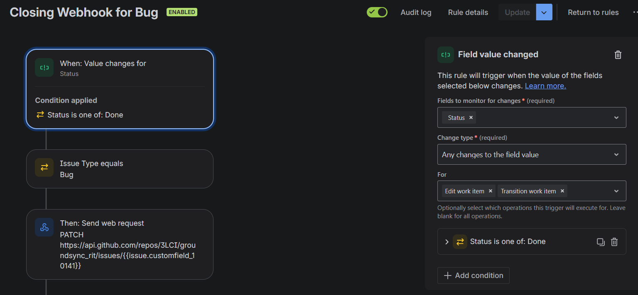The width and height of the screenshot is (638, 295).
Task: Open the Audit log
Action: [x=416, y=12]
